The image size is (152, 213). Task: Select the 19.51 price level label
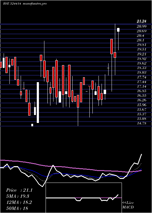click(142, 50)
